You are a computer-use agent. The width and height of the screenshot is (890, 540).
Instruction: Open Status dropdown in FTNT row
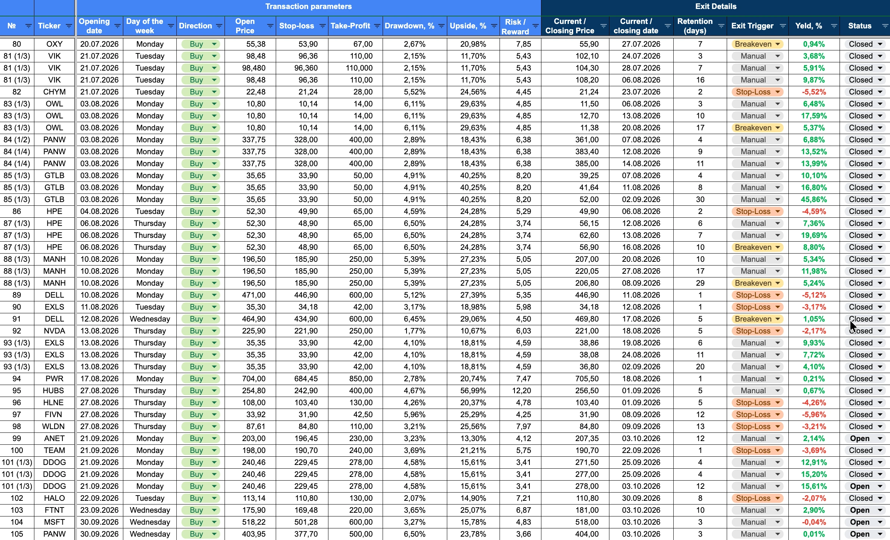tap(865, 510)
